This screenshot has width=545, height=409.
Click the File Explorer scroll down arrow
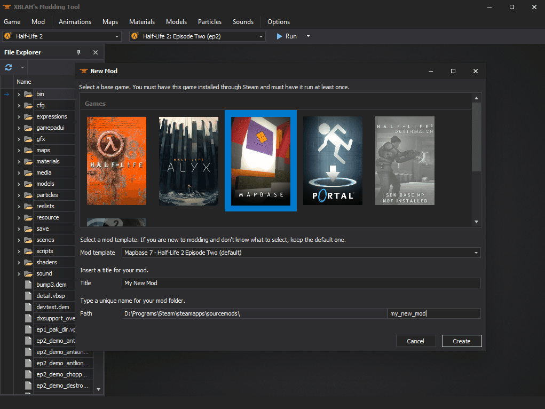(x=99, y=389)
